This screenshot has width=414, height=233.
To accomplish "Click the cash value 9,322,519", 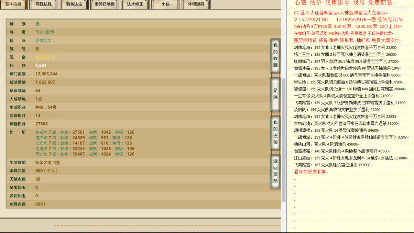I will click(x=45, y=57).
